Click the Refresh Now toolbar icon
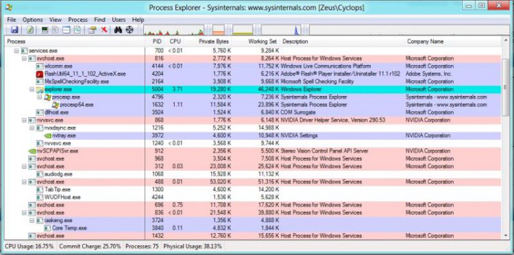Viewport: 514px width, 255px height. tap(30, 30)
